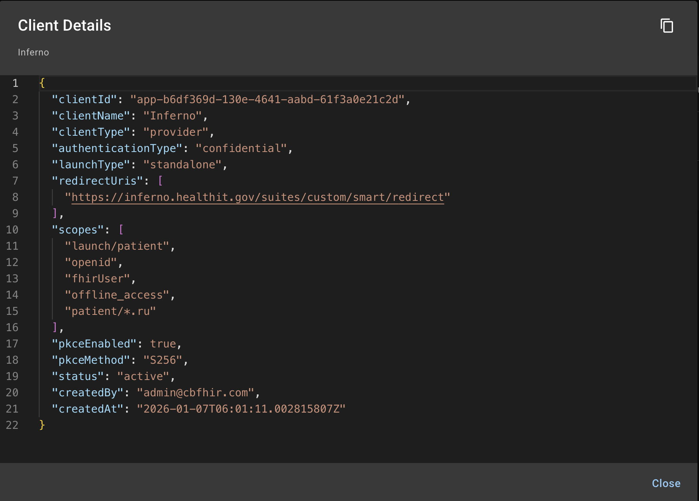Click the Client Details heading
Image resolution: width=699 pixels, height=501 pixels.
click(x=64, y=26)
